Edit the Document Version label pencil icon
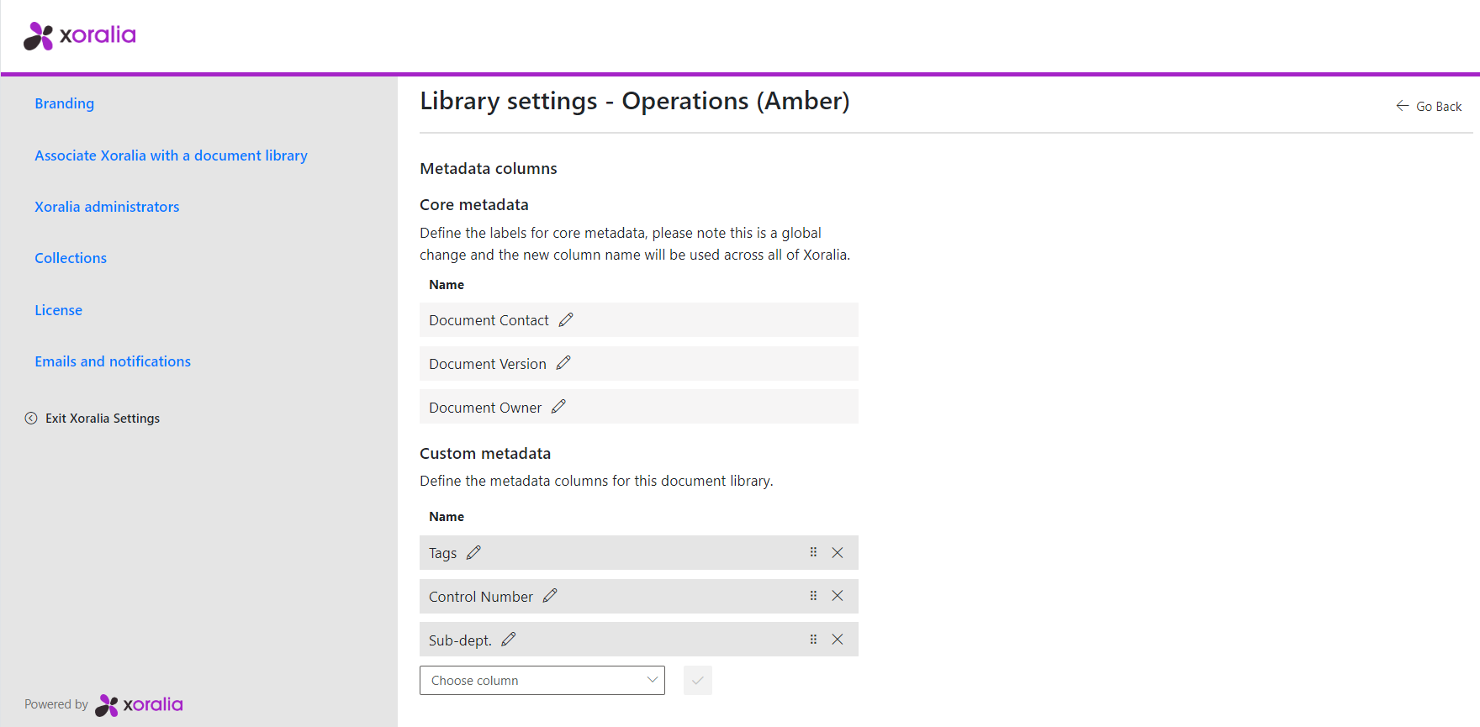This screenshot has height=727, width=1480. [563, 363]
